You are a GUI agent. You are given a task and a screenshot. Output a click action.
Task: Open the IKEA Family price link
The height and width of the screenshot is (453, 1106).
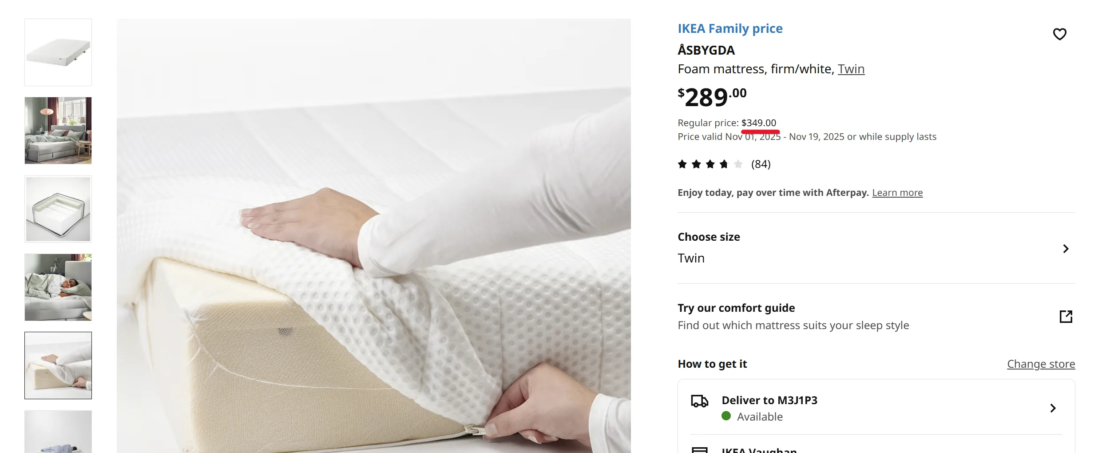coord(730,28)
